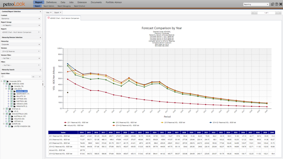The width and height of the screenshot is (283, 159).
Task: Click inside the Quick Filter text field
Action: (x=17, y=76)
